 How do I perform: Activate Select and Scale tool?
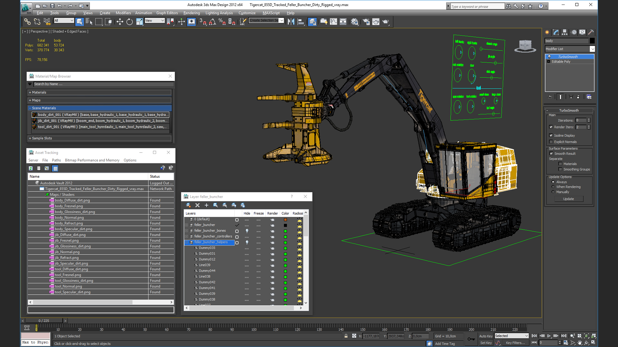click(139, 22)
